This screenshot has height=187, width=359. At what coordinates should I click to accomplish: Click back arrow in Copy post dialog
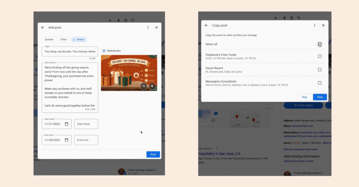click(x=206, y=25)
